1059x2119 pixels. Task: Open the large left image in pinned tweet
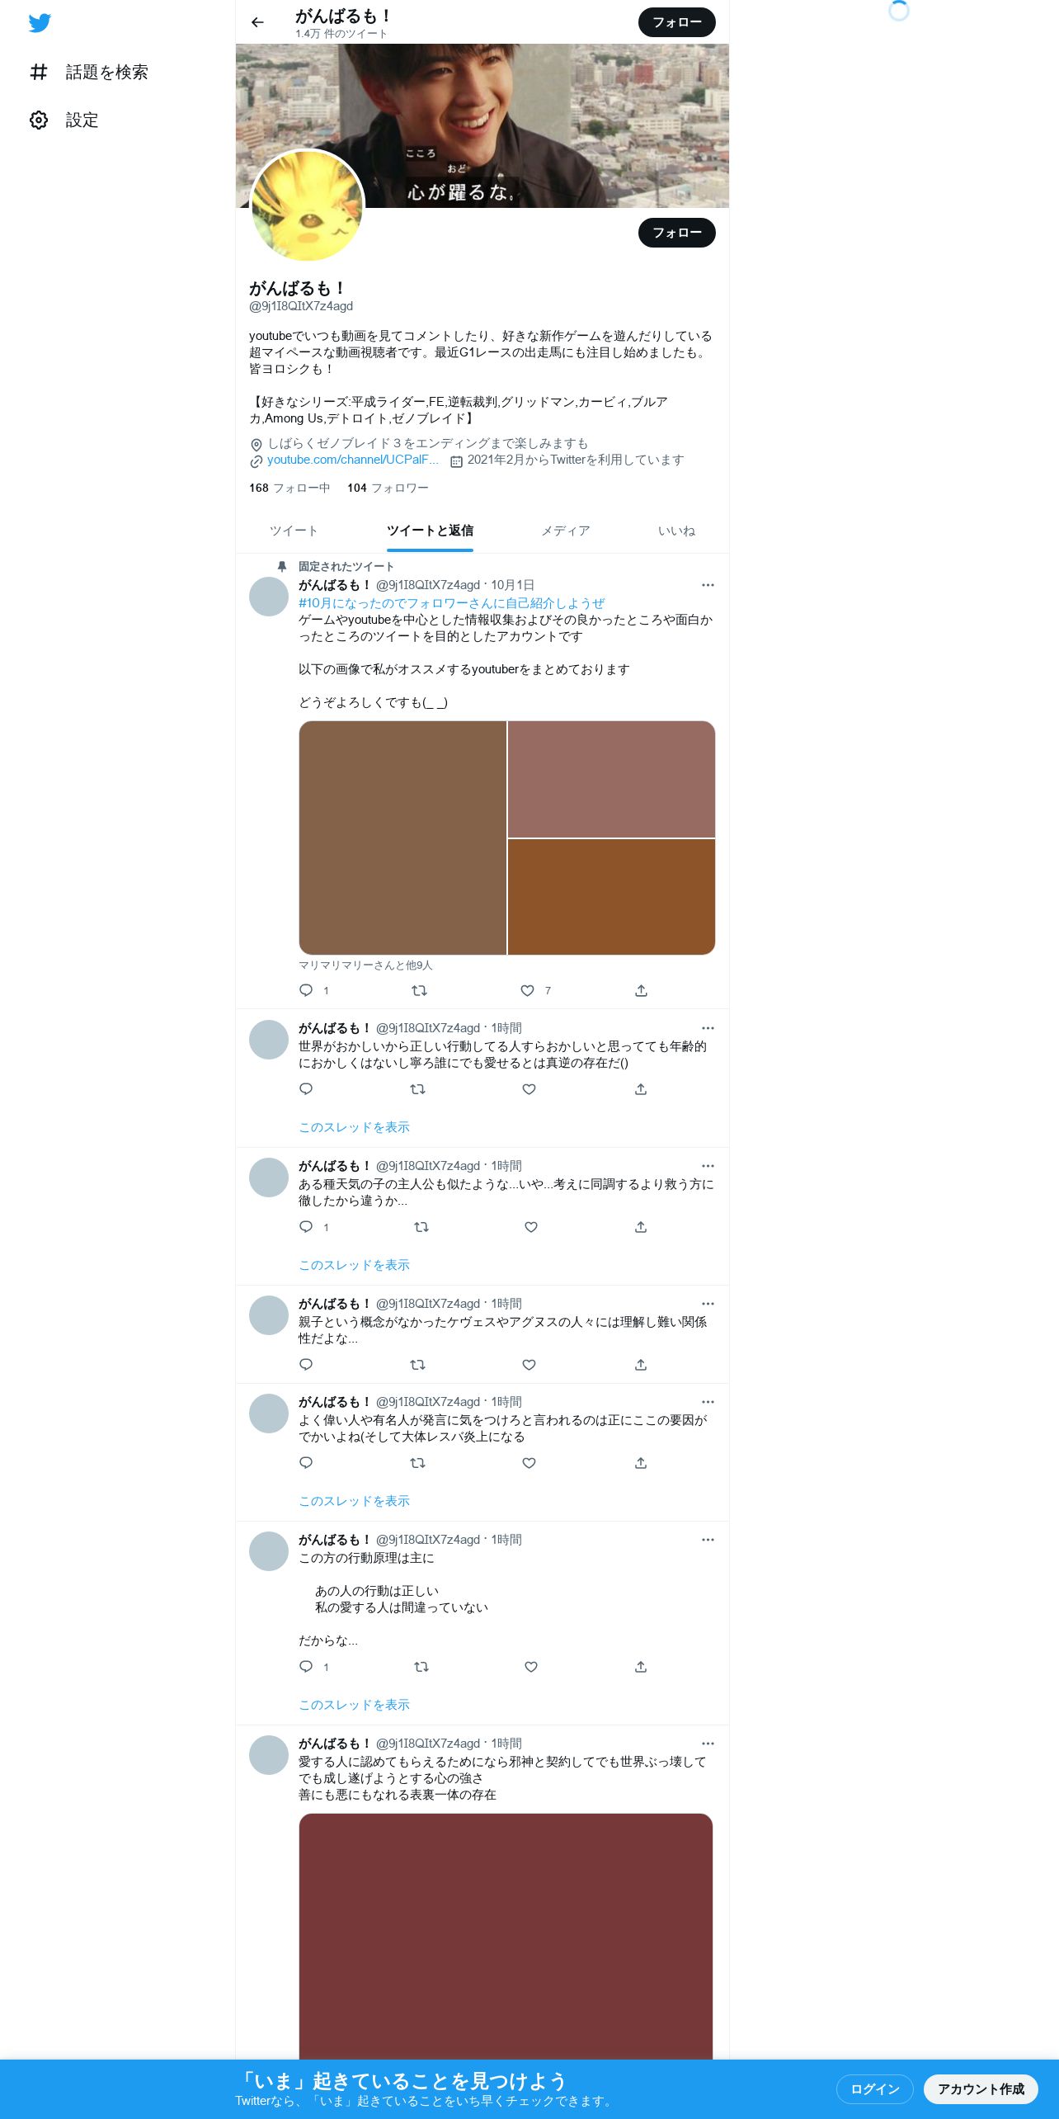(402, 838)
